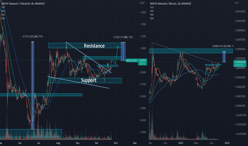Select the 0.7319 (225.60%) measurement label
Screen dimensions: 248x146
click(x=32, y=36)
